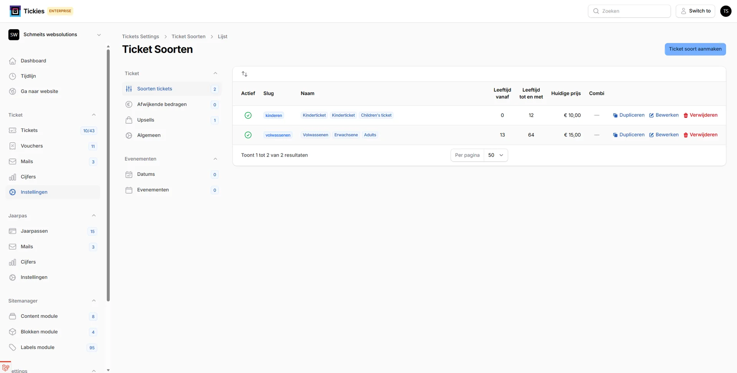Collapse the Jaarpas sidebar group
Viewport: 737px width, 373px height.
pyautogui.click(x=94, y=216)
